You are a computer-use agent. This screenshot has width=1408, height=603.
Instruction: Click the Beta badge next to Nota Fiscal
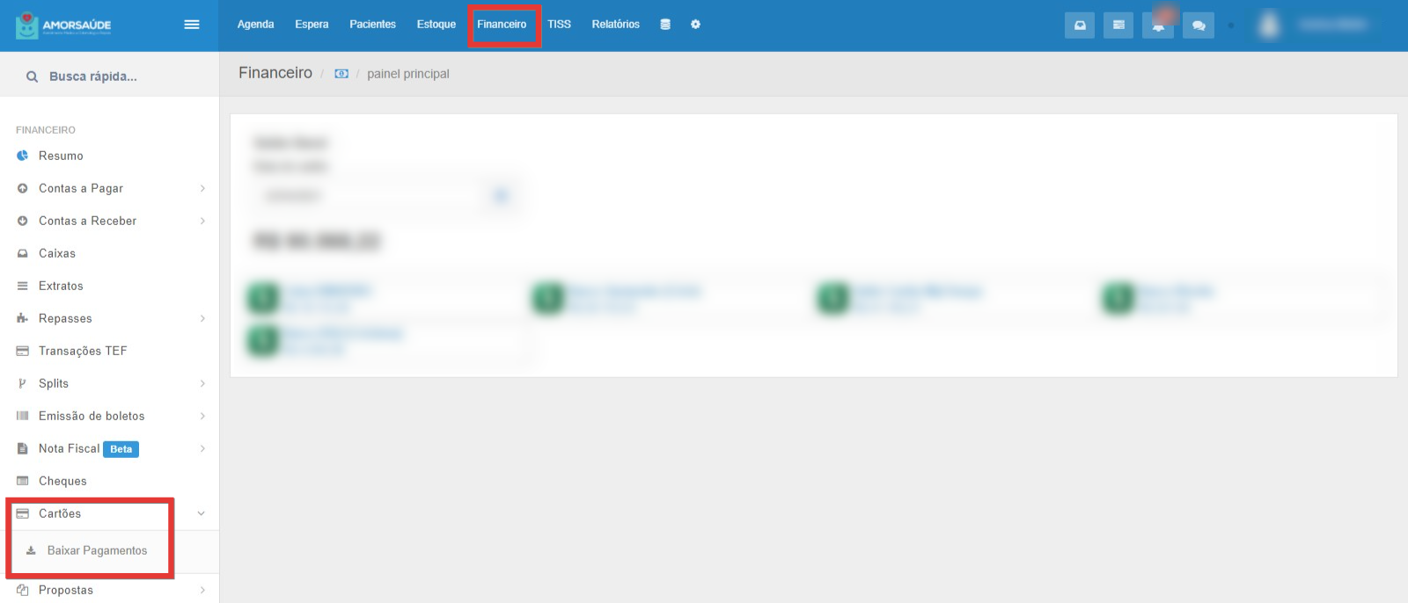(121, 449)
